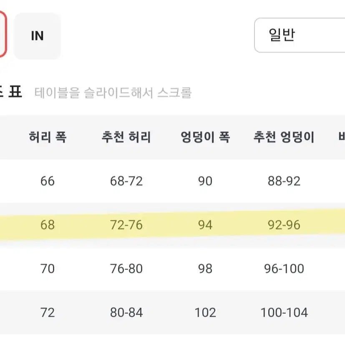Click the 테이블을 슬라이드해서 스크롤 hint text

pyautogui.click(x=113, y=93)
